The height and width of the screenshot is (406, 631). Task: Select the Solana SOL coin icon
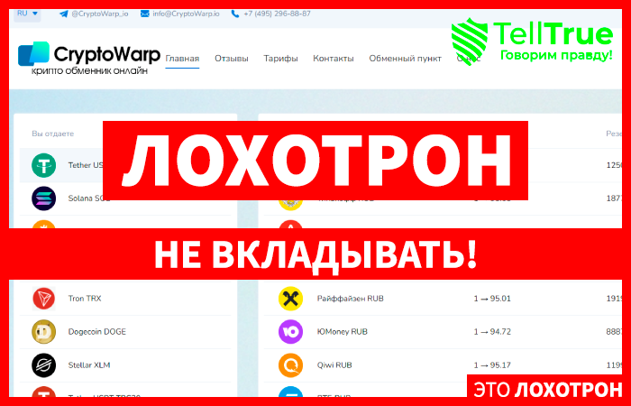44,198
